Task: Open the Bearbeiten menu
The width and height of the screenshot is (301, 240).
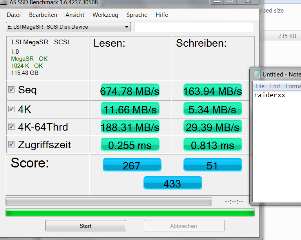Action: 43,15
